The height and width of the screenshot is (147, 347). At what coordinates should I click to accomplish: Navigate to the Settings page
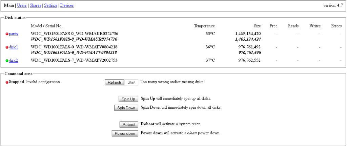(51, 5)
